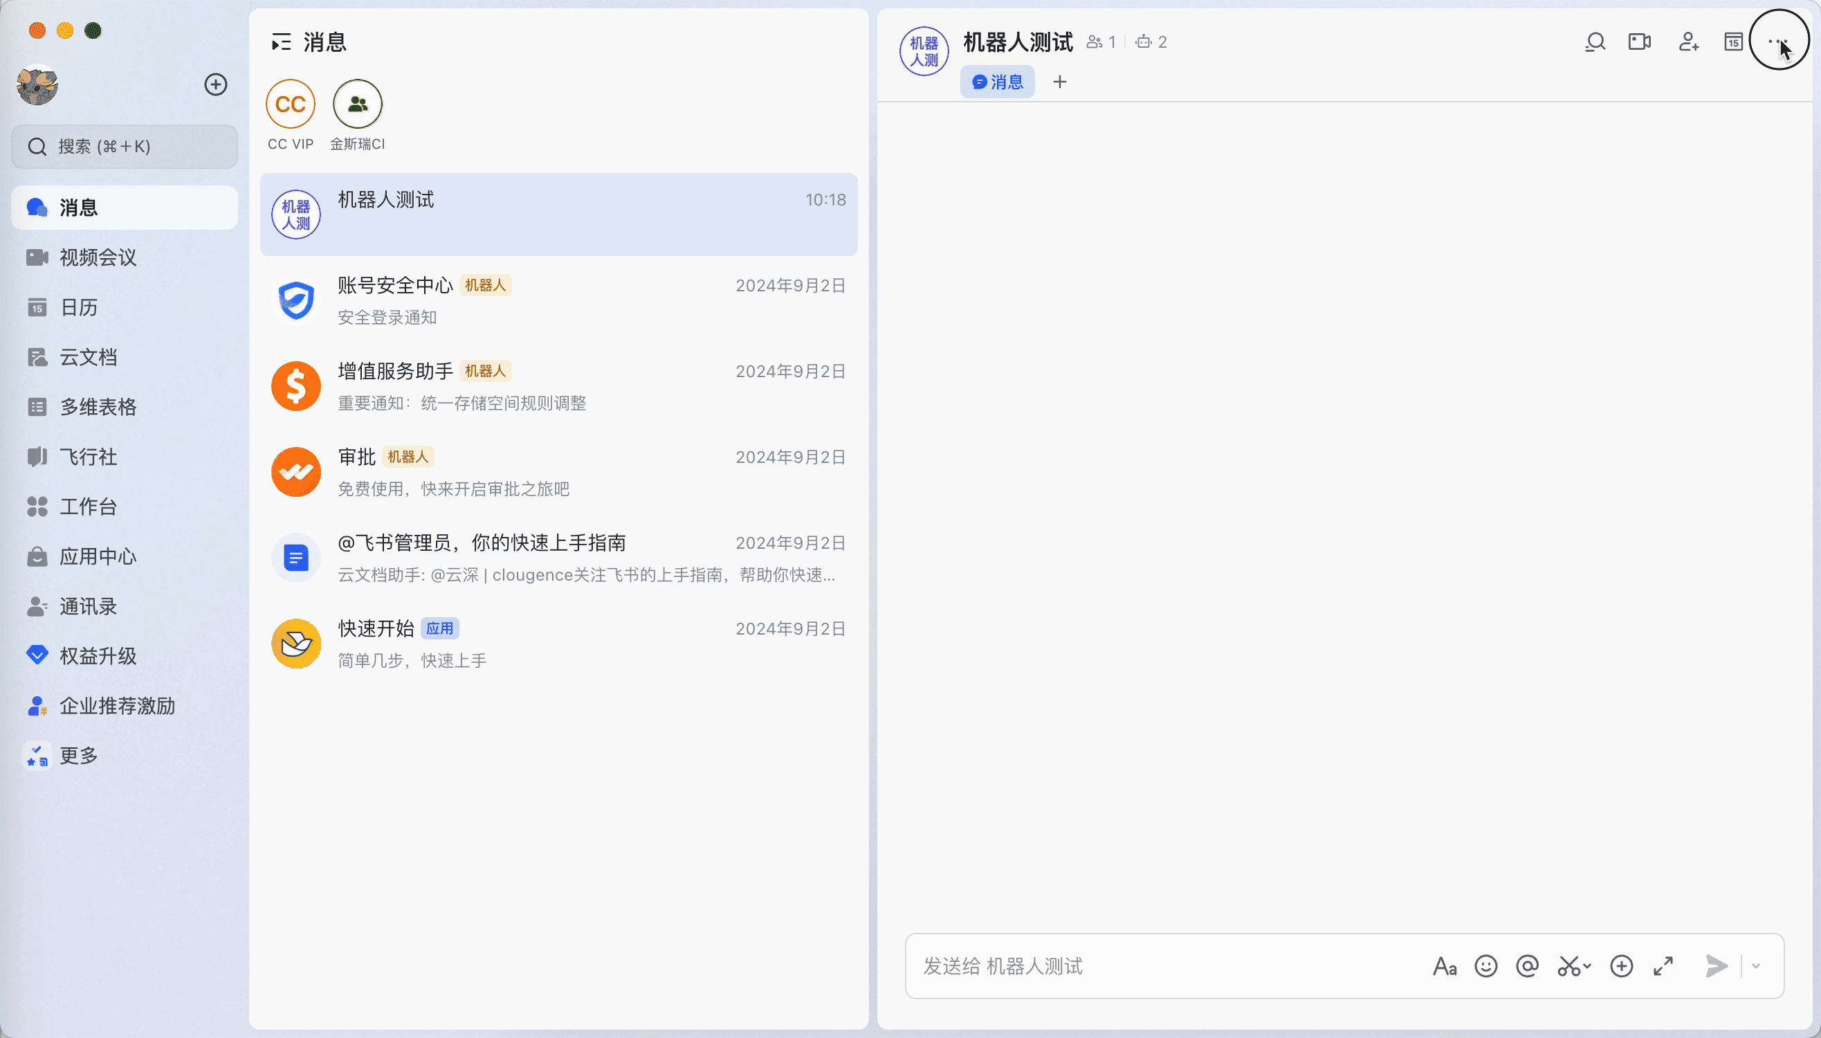The image size is (1821, 1038).
Task: Click the search field 搜索
Action: 125,147
